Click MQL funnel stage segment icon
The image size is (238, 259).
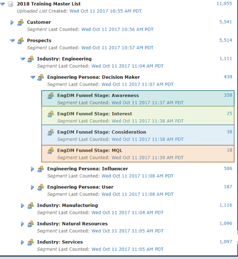[x=51, y=151]
